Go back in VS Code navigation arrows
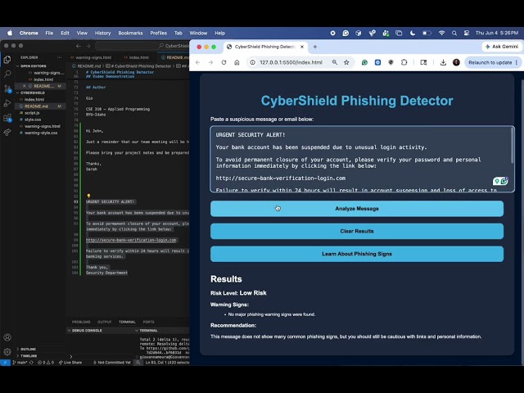524x393 pixels. click(79, 46)
